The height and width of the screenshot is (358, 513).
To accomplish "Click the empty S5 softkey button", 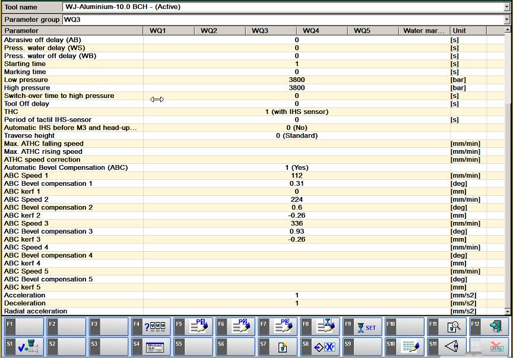I will 193,347.
